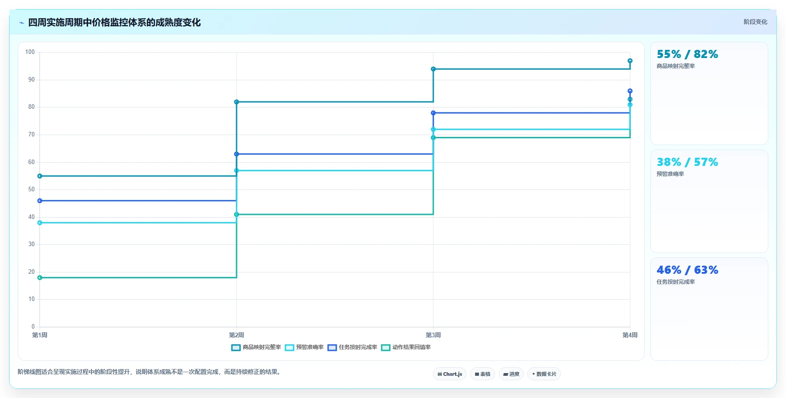Toggle the 任务按时完成率 legend series

coord(352,347)
